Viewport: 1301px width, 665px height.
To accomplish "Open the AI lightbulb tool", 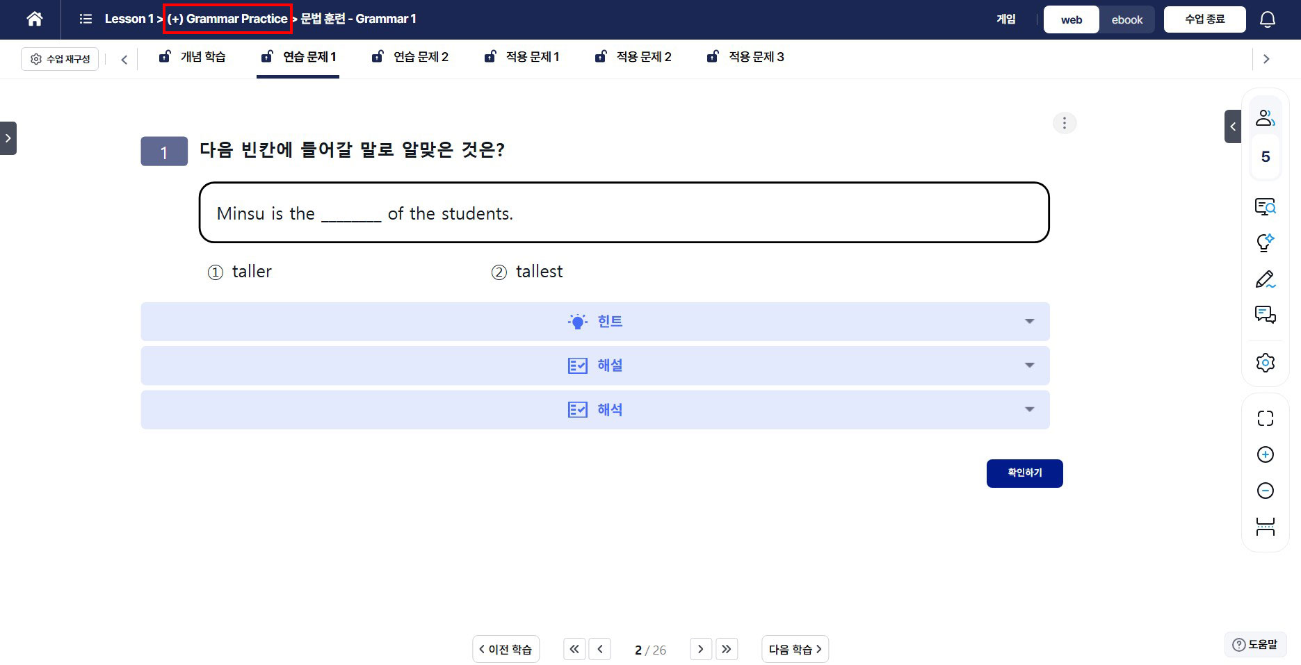I will coord(1265,243).
